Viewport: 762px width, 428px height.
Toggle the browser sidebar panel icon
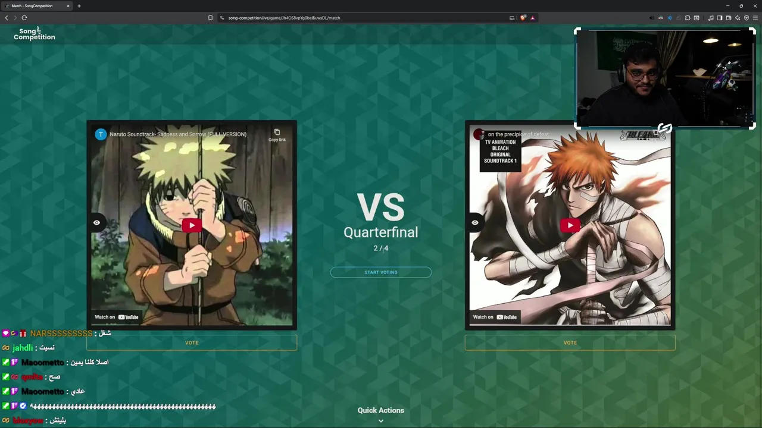pyautogui.click(x=720, y=18)
